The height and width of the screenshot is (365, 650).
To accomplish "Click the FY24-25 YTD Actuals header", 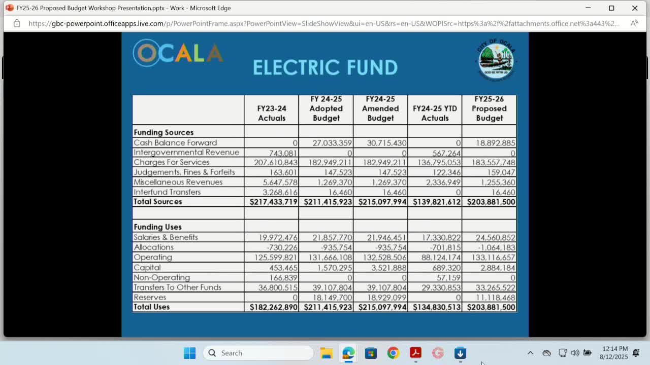I will tap(435, 113).
